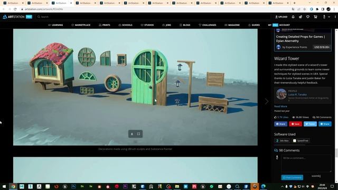The width and height of the screenshot is (338, 190).
Task: Bookmark this page star icon
Action: pos(304,9)
